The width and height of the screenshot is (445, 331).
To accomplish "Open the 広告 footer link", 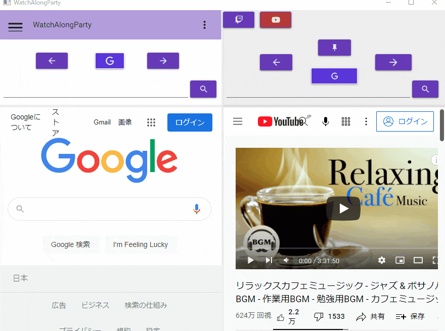I will tap(59, 305).
